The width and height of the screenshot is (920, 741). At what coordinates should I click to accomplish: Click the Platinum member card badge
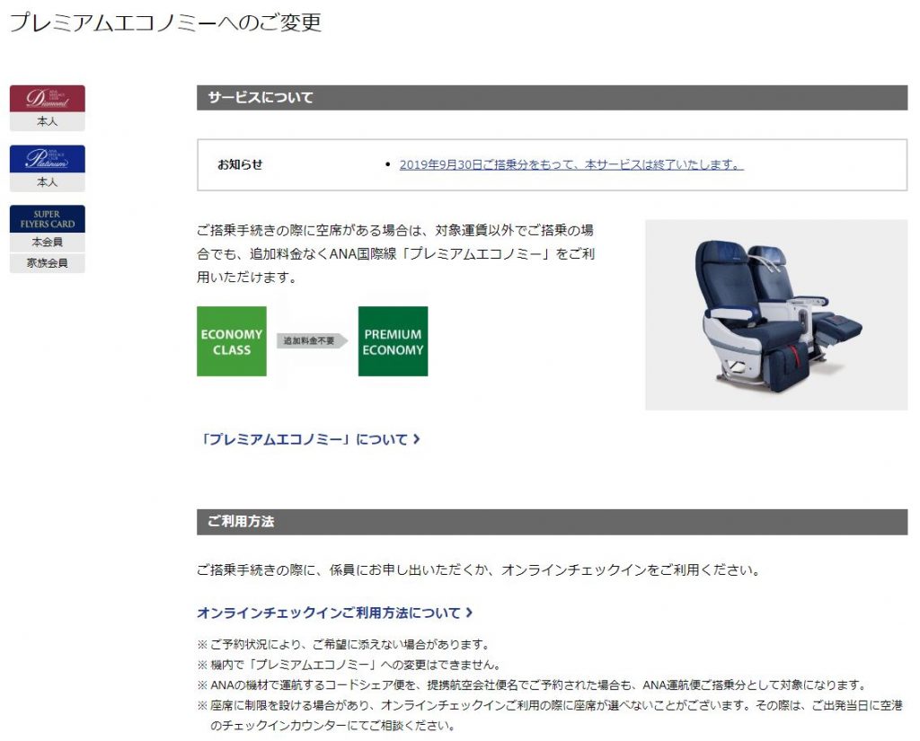(x=47, y=159)
